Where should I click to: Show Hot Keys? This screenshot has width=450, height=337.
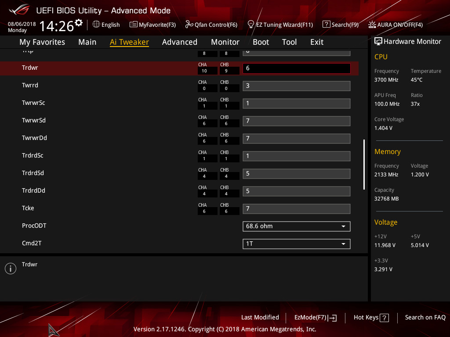click(x=371, y=318)
